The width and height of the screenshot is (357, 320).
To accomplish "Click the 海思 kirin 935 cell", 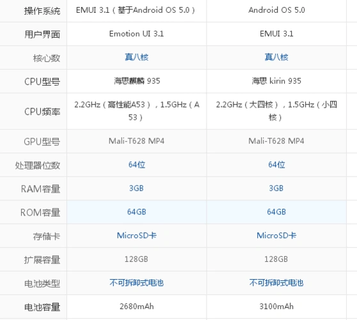I will click(x=276, y=81).
